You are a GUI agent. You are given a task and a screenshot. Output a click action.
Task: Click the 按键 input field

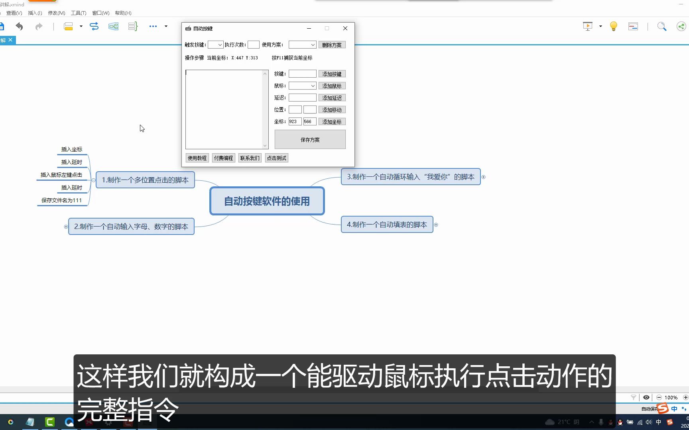coord(303,74)
